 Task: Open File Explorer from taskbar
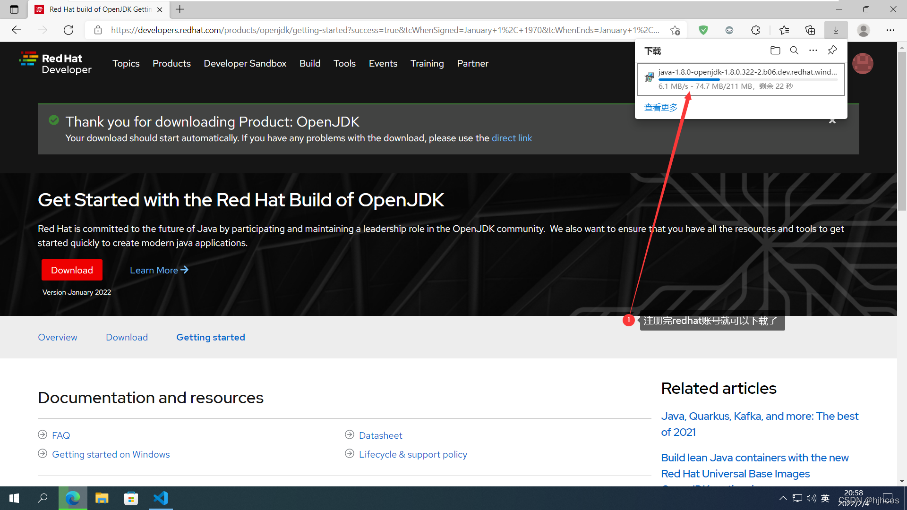pyautogui.click(x=102, y=498)
